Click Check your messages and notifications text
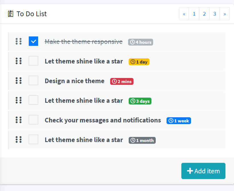The width and height of the screenshot is (234, 191). pyautogui.click(x=103, y=120)
